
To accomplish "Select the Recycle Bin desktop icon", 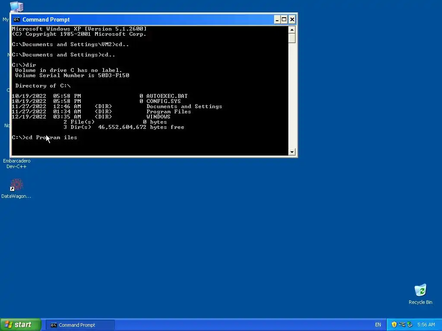I will point(420,290).
